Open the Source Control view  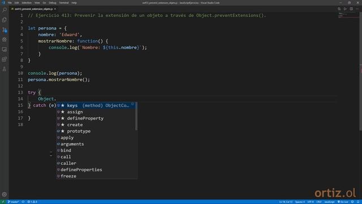click(x=5, y=30)
